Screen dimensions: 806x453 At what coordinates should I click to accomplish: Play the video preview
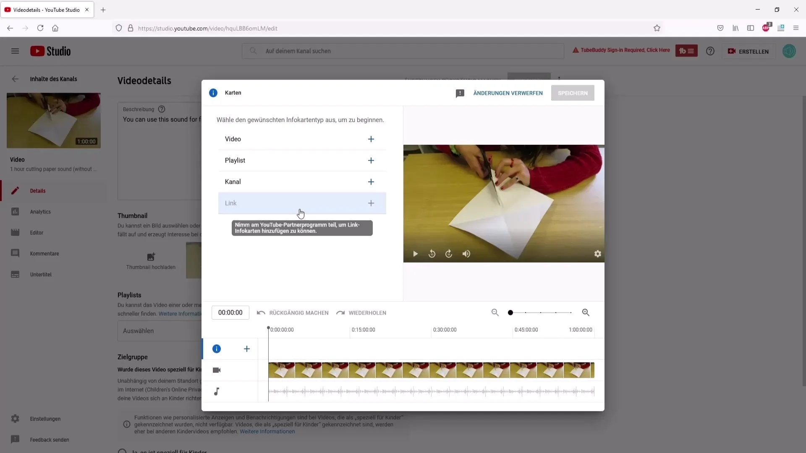[415, 254]
